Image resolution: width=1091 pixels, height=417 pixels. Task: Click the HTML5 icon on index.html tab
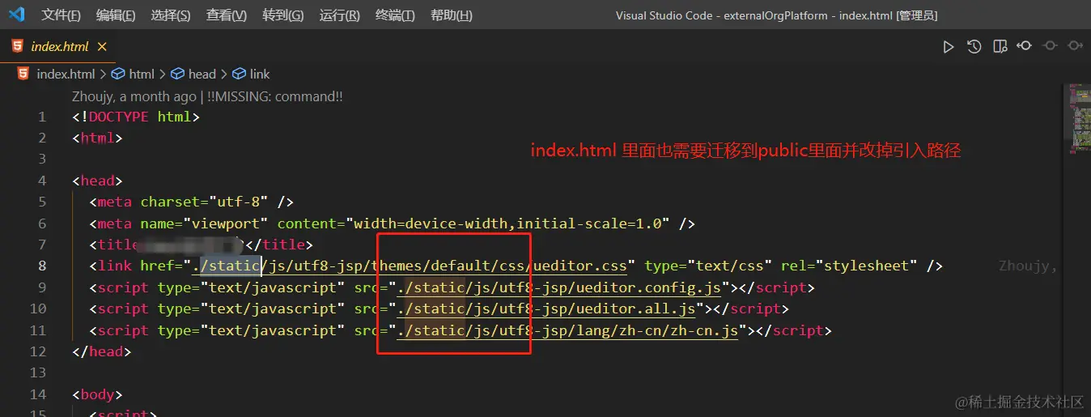pyautogui.click(x=18, y=47)
